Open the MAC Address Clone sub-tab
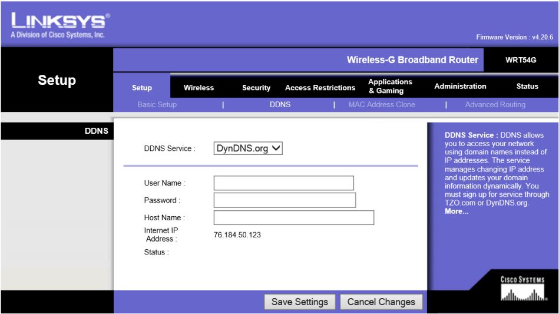Viewport: 559px width, 314px height. click(x=382, y=104)
